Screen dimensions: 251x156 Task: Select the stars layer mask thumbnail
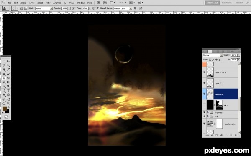219,105
